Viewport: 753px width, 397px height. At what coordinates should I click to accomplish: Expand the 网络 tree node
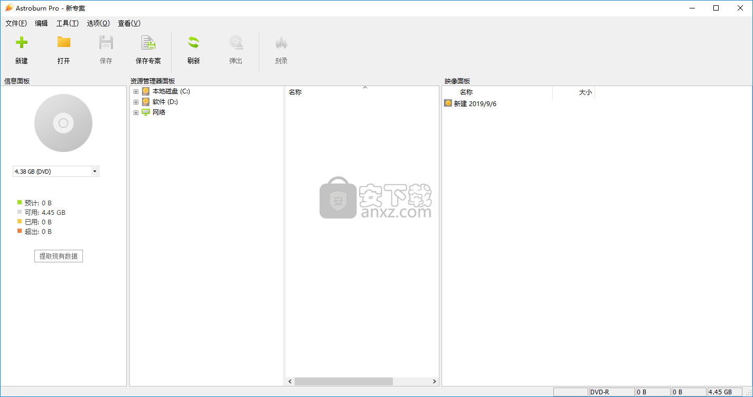click(136, 112)
